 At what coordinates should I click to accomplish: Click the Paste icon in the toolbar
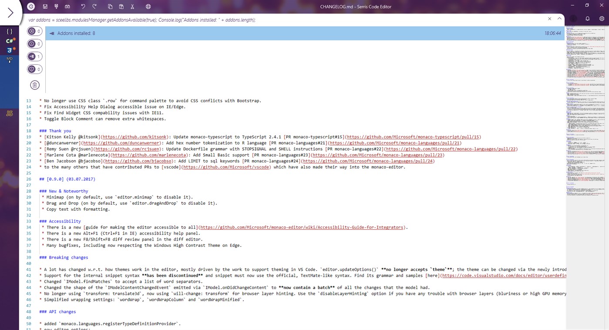tap(121, 6)
